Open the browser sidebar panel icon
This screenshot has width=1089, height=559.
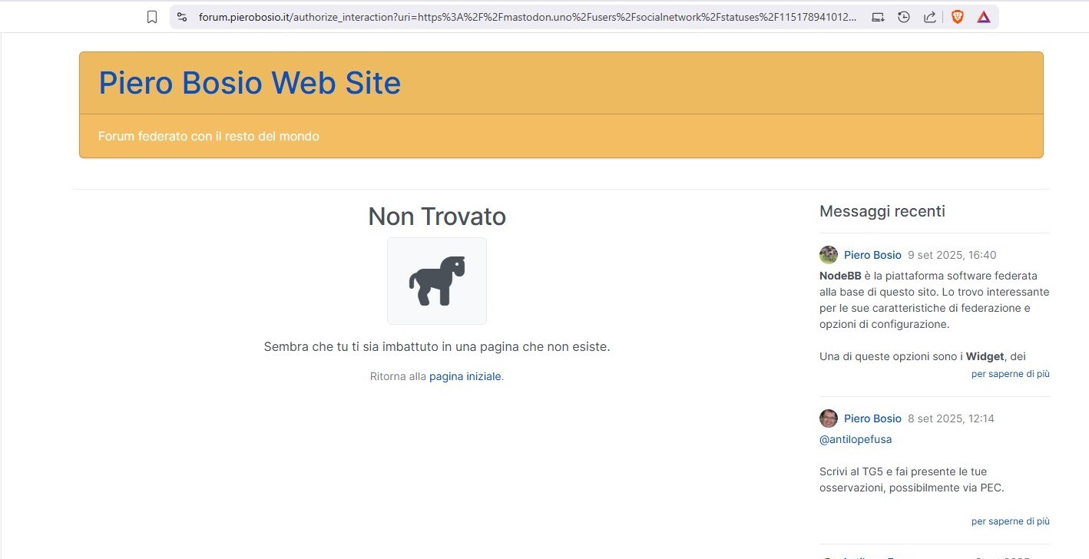click(878, 15)
